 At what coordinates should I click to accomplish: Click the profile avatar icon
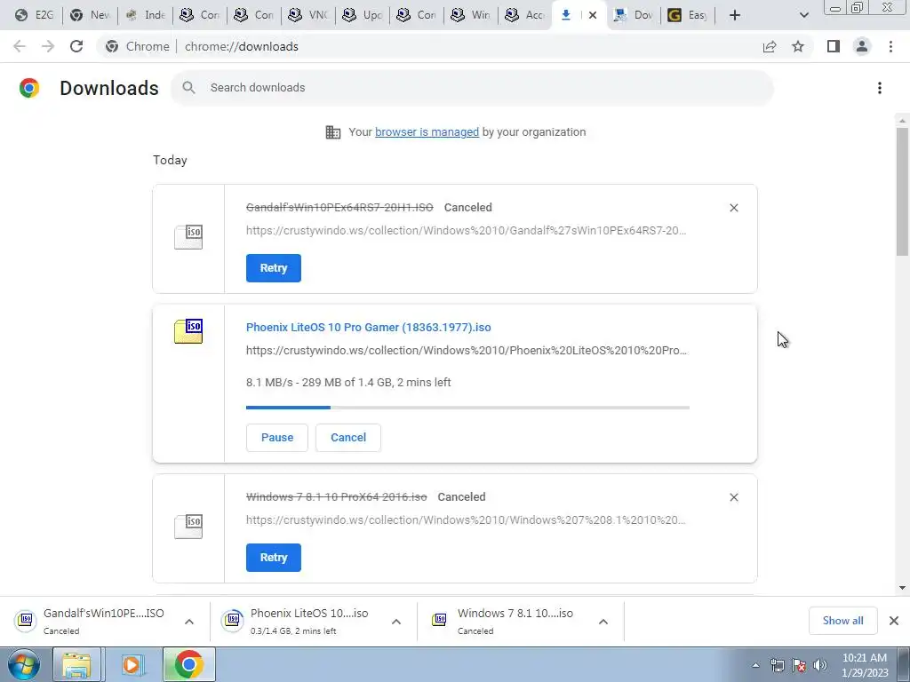coord(862,46)
